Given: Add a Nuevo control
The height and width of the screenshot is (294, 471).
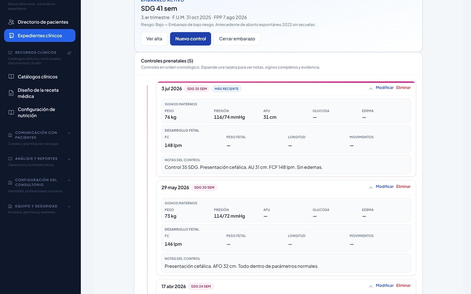Looking at the screenshot, I should point(190,39).
